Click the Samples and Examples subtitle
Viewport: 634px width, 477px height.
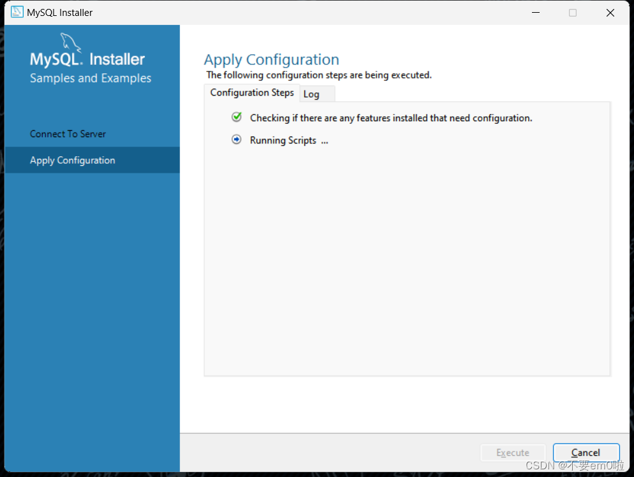[x=91, y=78]
